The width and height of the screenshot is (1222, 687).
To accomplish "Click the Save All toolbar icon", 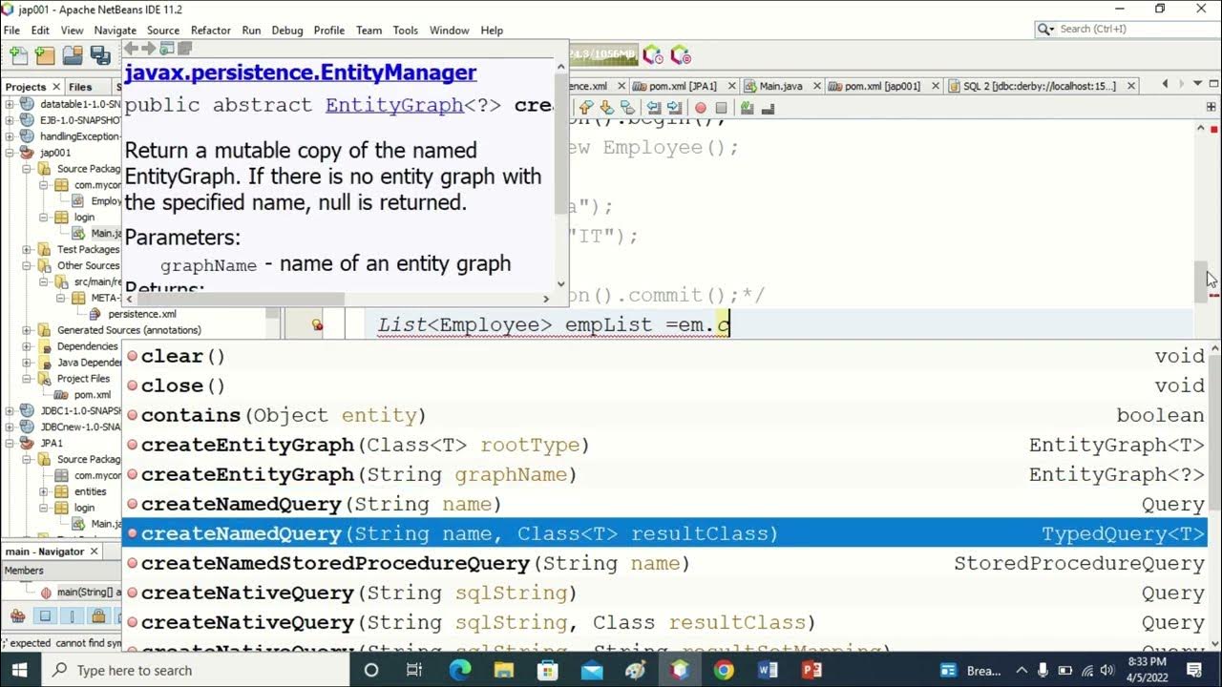I will 100,55.
